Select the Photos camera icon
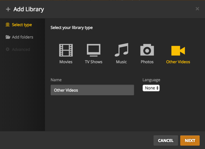205x149 pixels. pyautogui.click(x=147, y=50)
